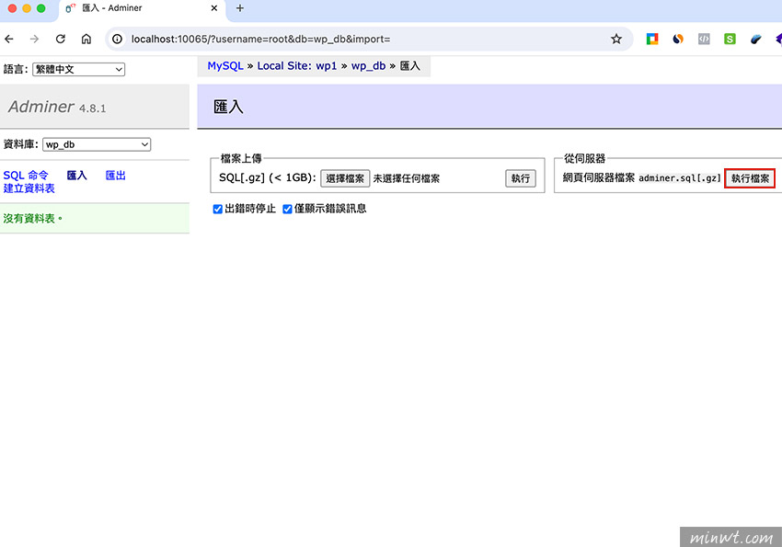The height and width of the screenshot is (547, 782).
Task: Go to MySQL breadcrumb link
Action: (225, 66)
